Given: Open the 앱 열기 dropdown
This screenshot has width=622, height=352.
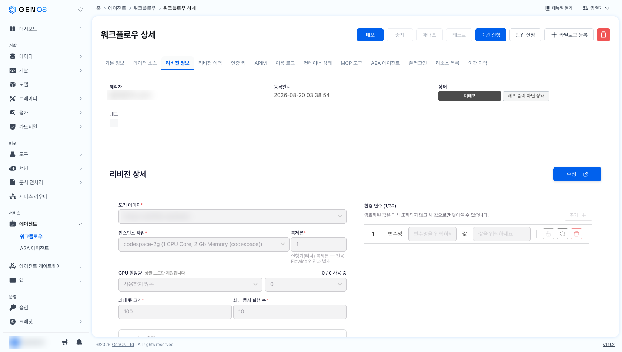Looking at the screenshot, I should coord(596,8).
